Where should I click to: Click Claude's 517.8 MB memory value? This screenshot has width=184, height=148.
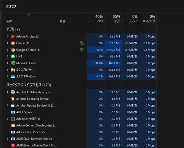pos(114,43)
